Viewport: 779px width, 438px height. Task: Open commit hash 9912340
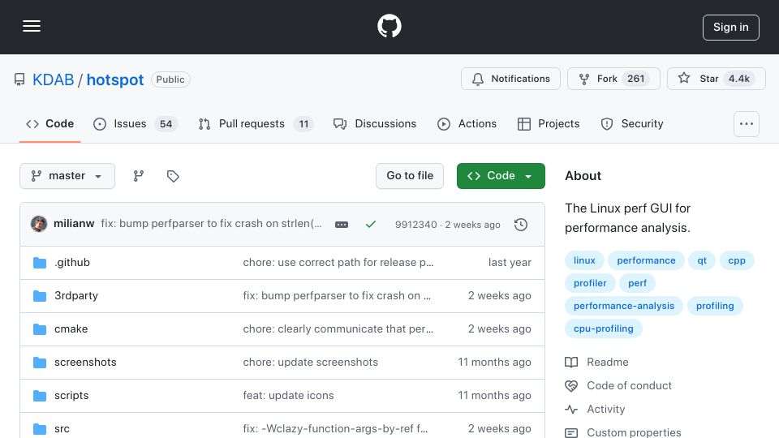415,225
